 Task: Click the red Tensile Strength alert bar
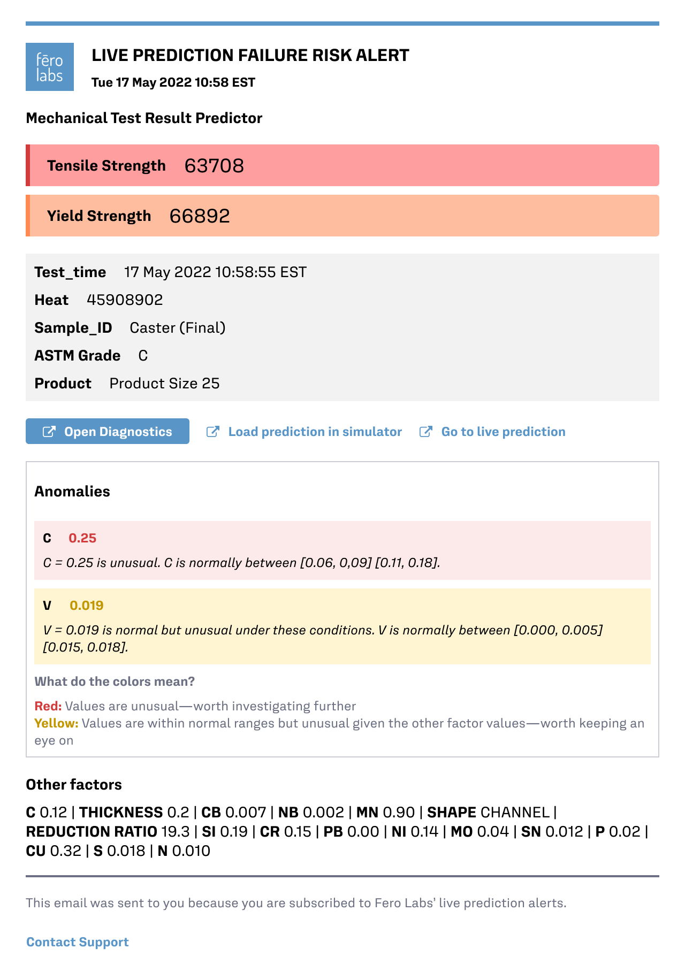coord(342,165)
